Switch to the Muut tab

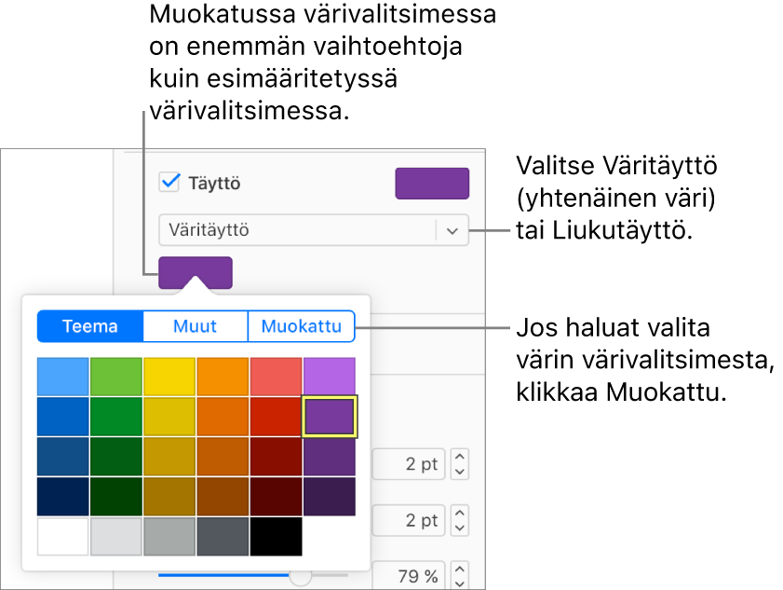(196, 326)
